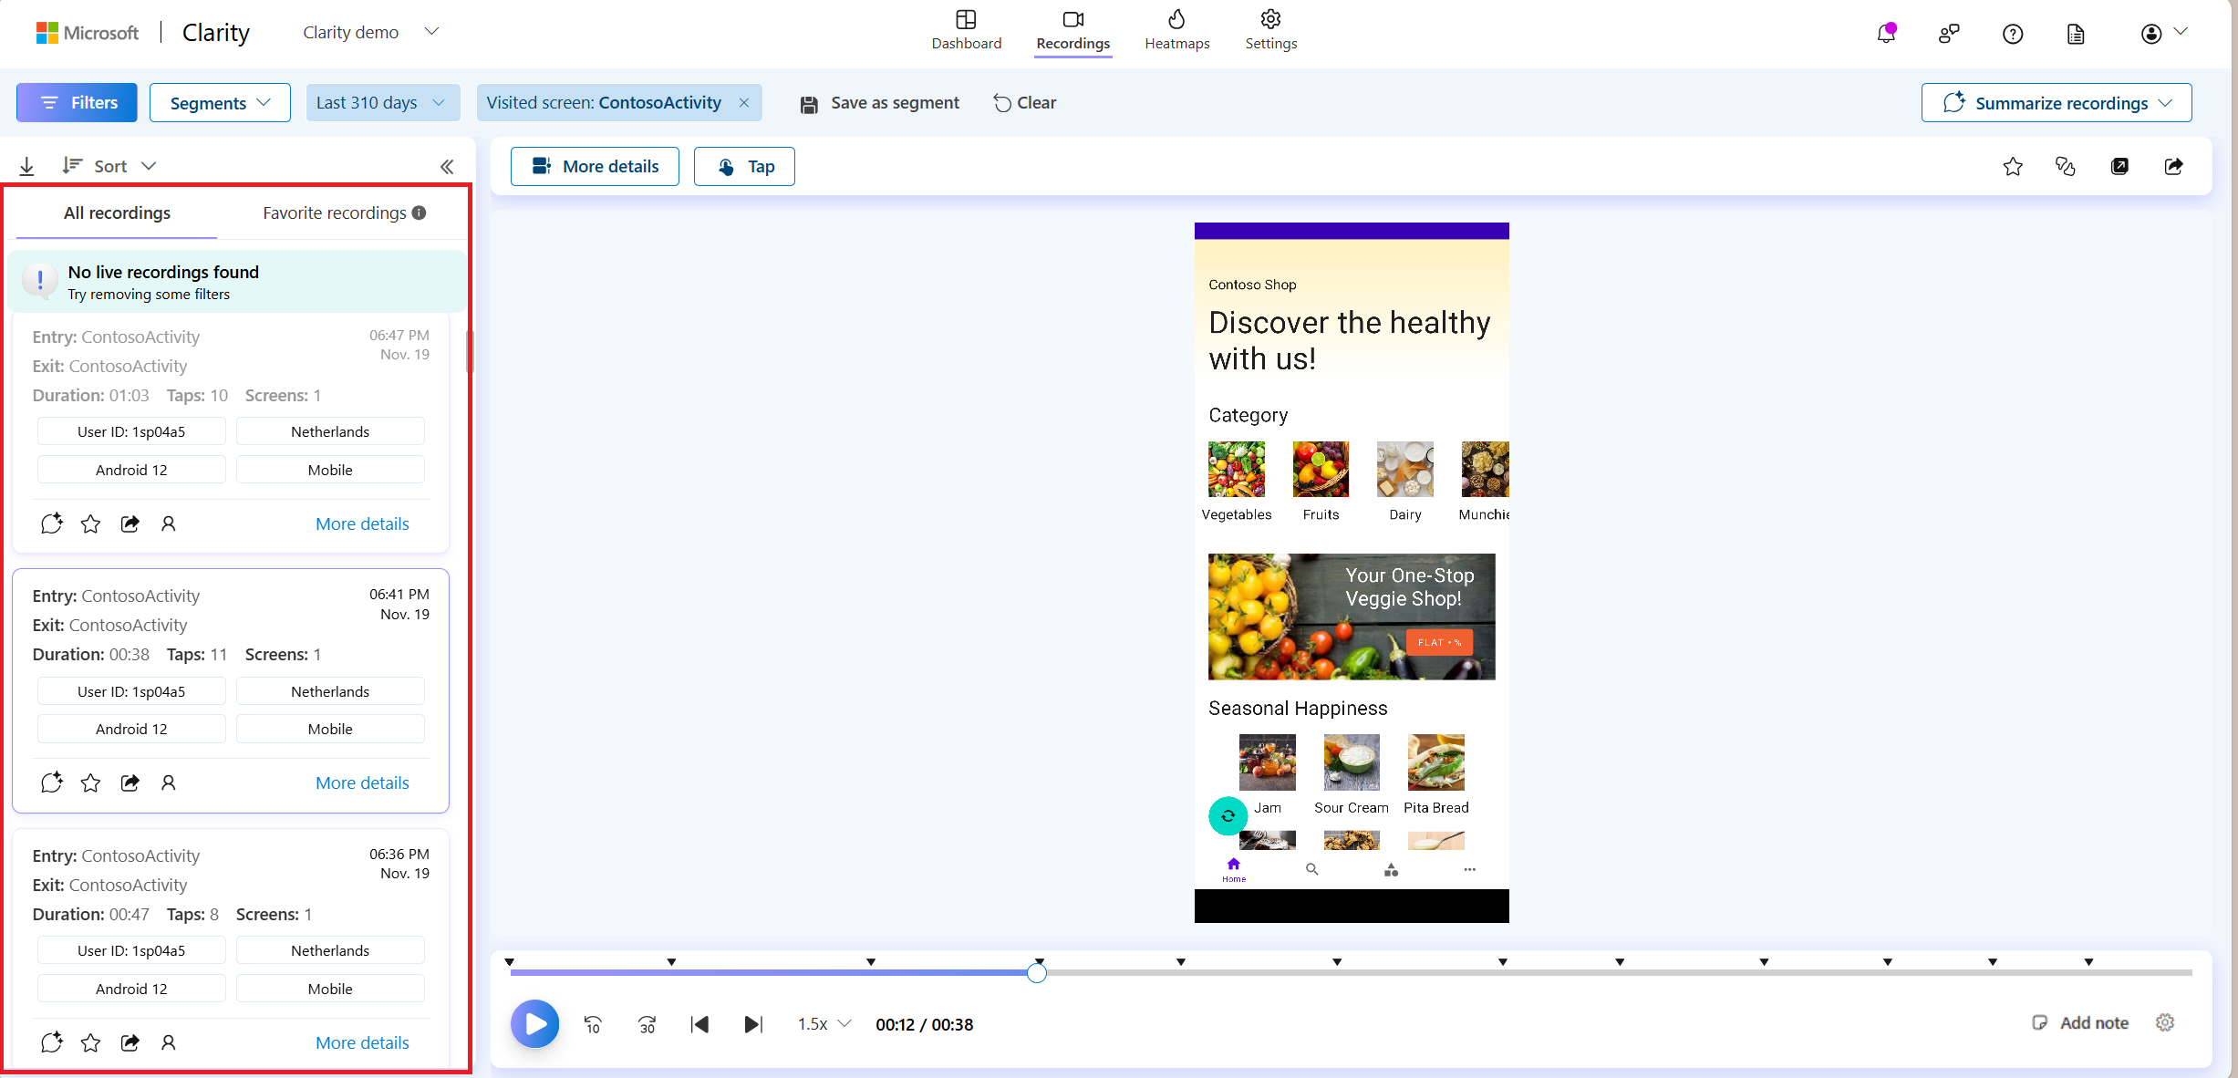Image resolution: width=2238 pixels, height=1078 pixels.
Task: Click the Microsoft logo
Action: (x=87, y=33)
